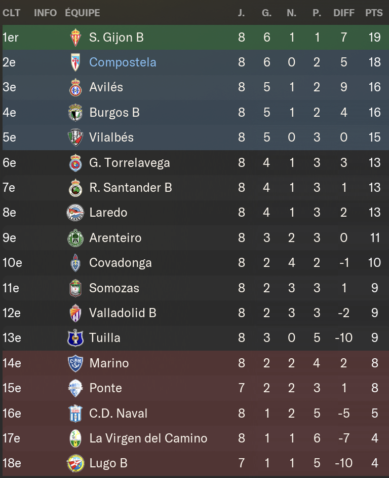Sort standings by DIFF column
This screenshot has width=389, height=478.
pyautogui.click(x=344, y=13)
